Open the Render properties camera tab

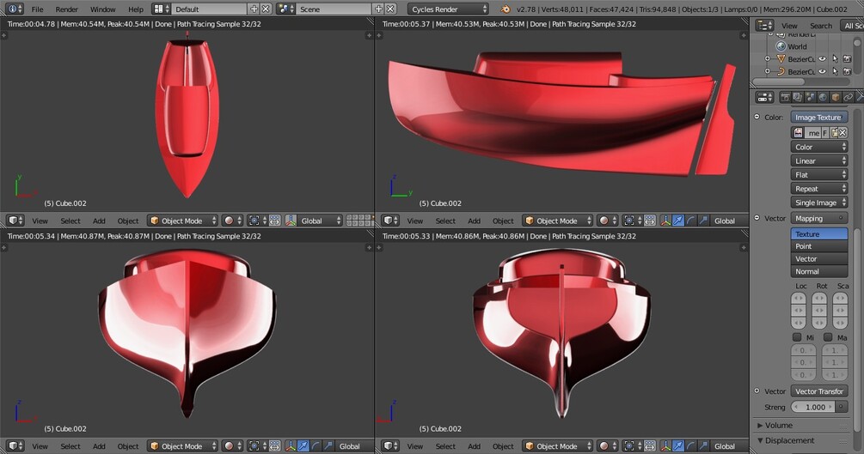click(785, 97)
